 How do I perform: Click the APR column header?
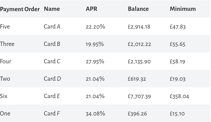pyautogui.click(x=92, y=9)
